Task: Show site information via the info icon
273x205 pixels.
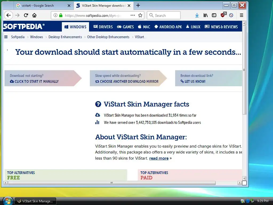Action: coord(55,15)
